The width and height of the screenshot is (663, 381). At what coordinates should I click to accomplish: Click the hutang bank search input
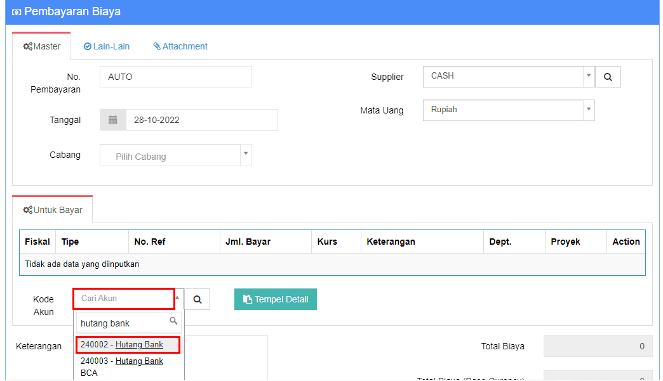coord(123,323)
